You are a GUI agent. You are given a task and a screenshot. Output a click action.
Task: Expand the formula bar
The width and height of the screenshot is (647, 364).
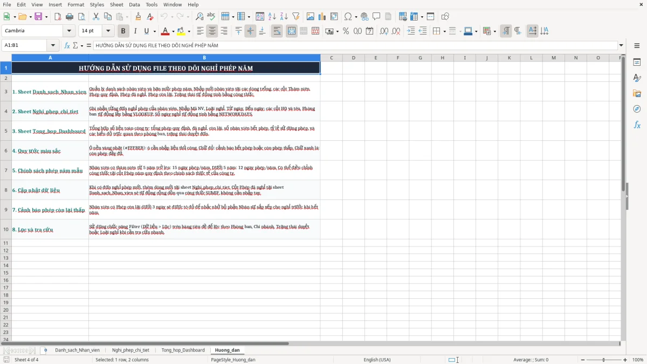click(x=621, y=45)
